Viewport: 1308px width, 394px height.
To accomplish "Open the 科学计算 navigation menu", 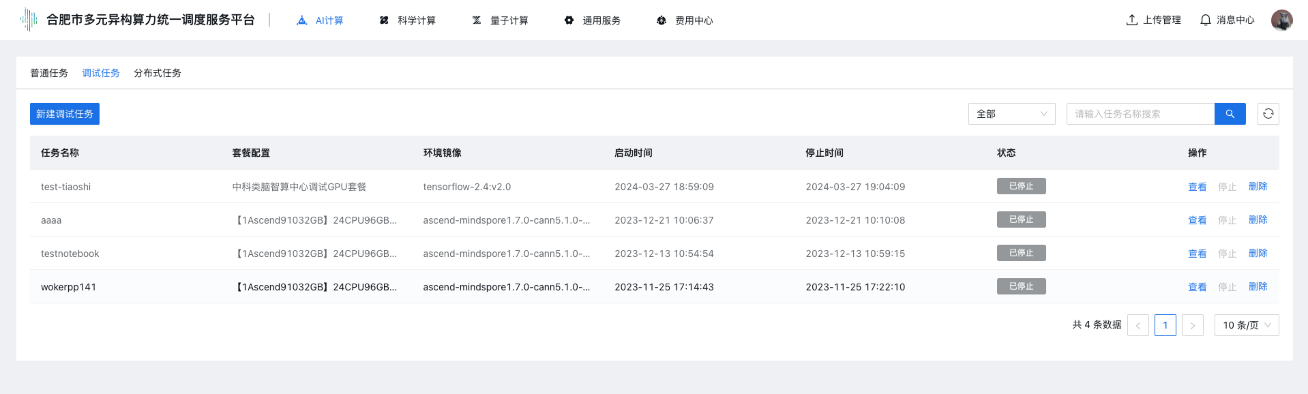I will click(408, 20).
